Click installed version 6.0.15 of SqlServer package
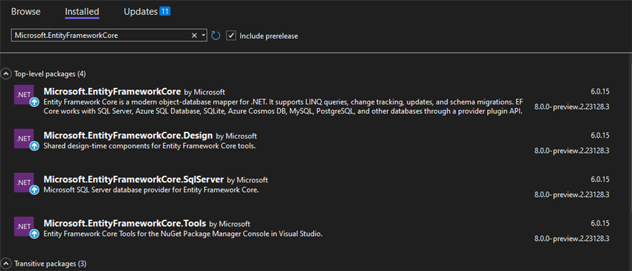This screenshot has height=271, width=632. coord(600,179)
